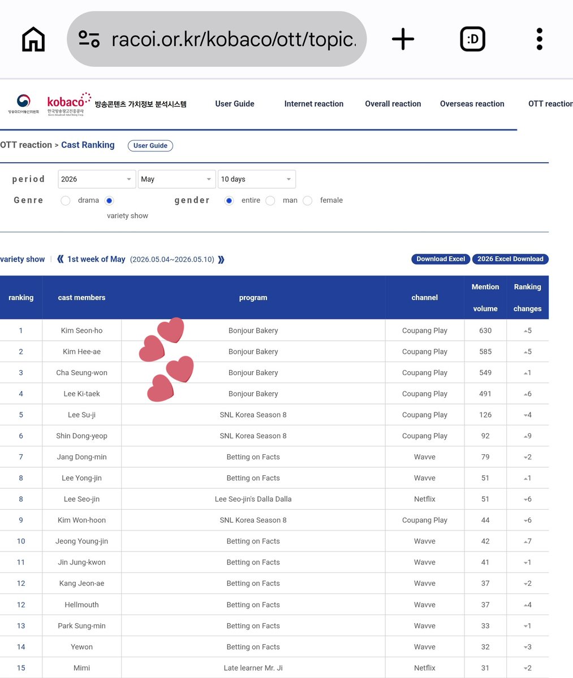Select the entire gender radio
This screenshot has width=573, height=678.
[229, 201]
